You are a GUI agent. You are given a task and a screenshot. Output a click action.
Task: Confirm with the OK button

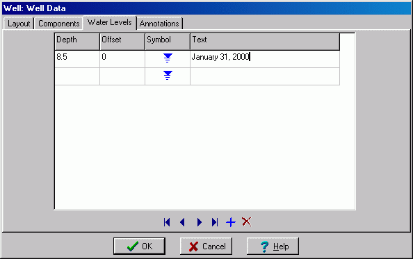pos(139,246)
